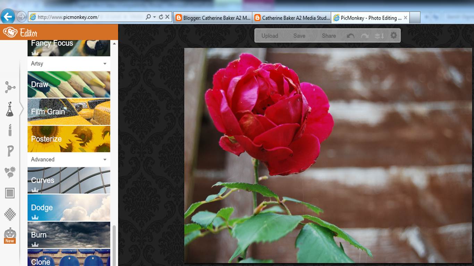The width and height of the screenshot is (474, 266).
Task: Click the Undo arrow in top toolbar
Action: (350, 36)
